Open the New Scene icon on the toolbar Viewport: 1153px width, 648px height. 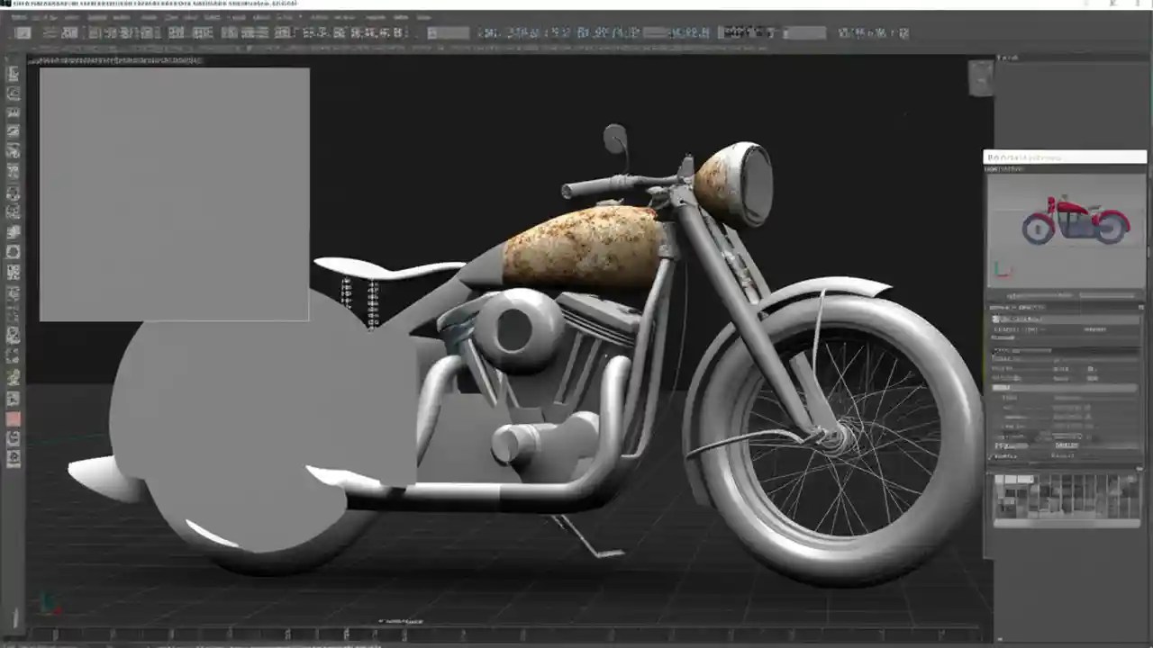[x=24, y=32]
